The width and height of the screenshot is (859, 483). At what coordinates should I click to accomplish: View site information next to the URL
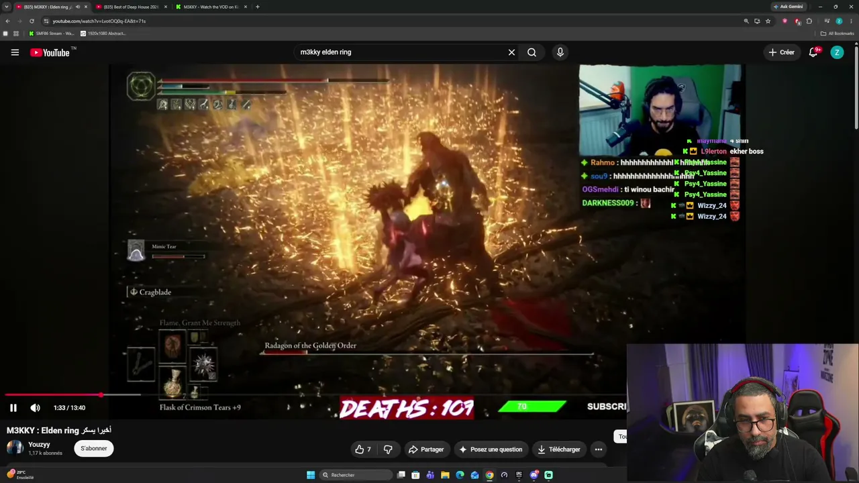(46, 21)
